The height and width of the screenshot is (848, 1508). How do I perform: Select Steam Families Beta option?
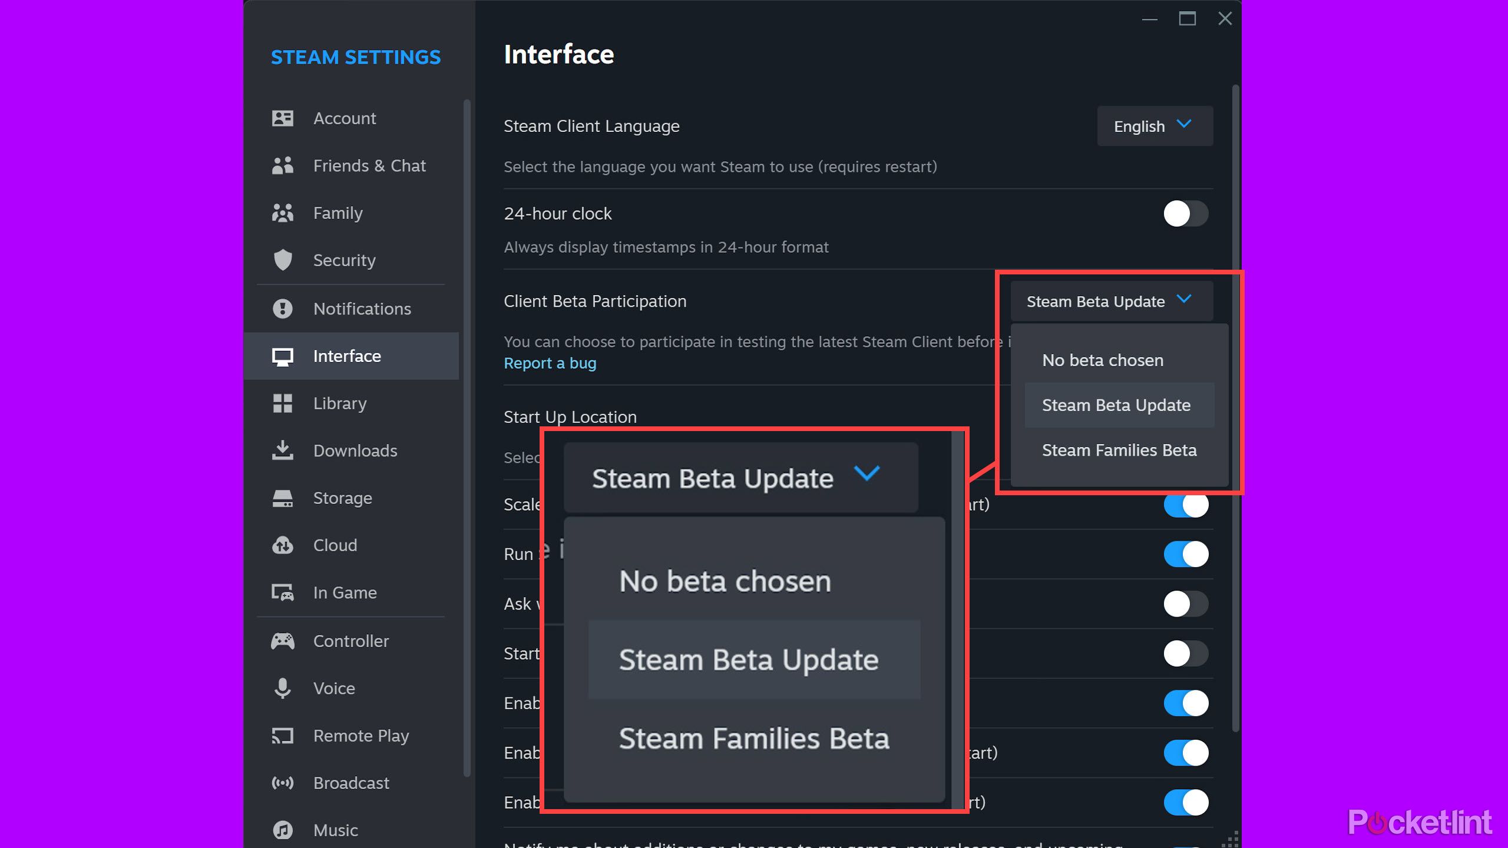pos(1119,449)
